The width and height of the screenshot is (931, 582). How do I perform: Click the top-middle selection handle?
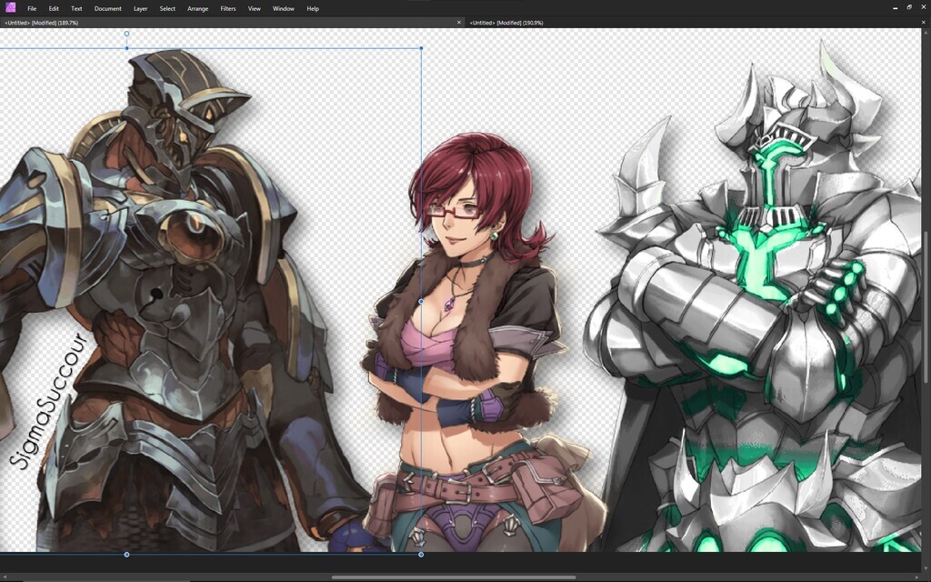tap(126, 48)
